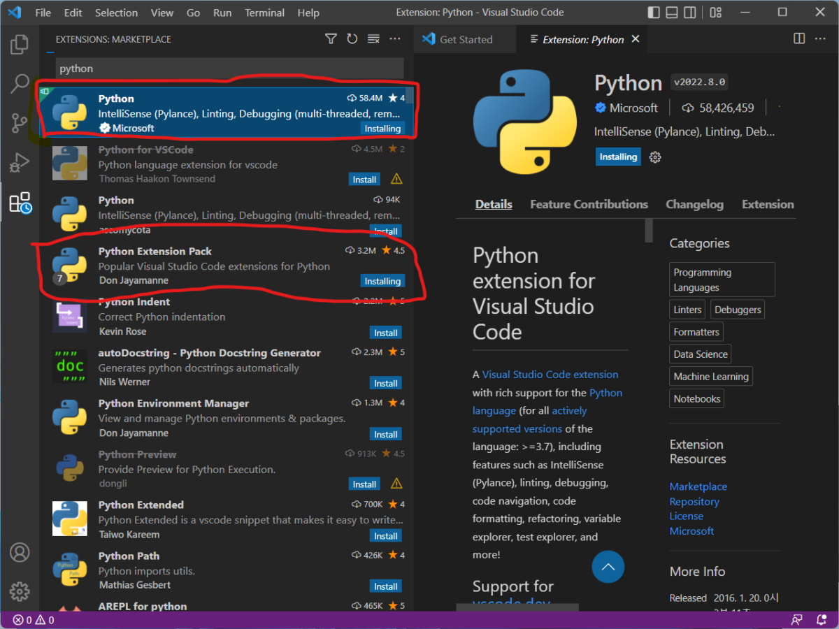The width and height of the screenshot is (839, 629).
Task: Clear extensions search results icon
Action: 373,39
